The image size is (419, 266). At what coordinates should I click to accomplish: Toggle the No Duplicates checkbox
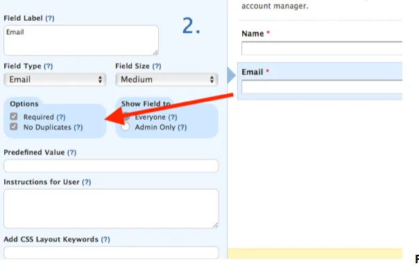tap(14, 127)
